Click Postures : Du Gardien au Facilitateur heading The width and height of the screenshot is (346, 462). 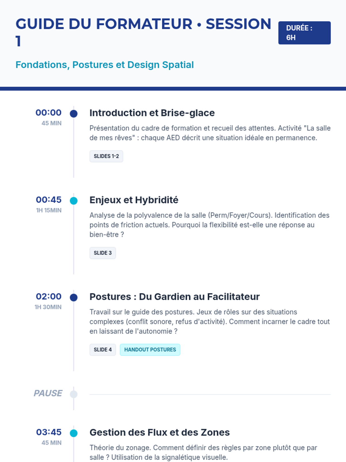click(174, 297)
